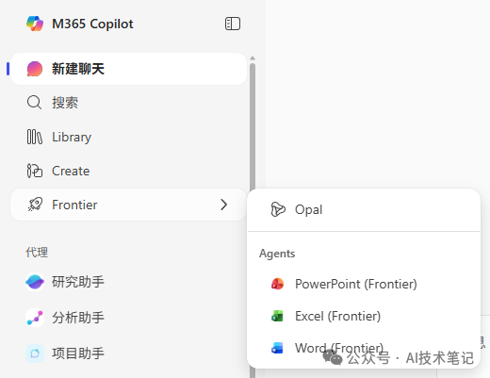The height and width of the screenshot is (378, 490).
Task: Click the 新建聊天 text label
Action: click(78, 69)
